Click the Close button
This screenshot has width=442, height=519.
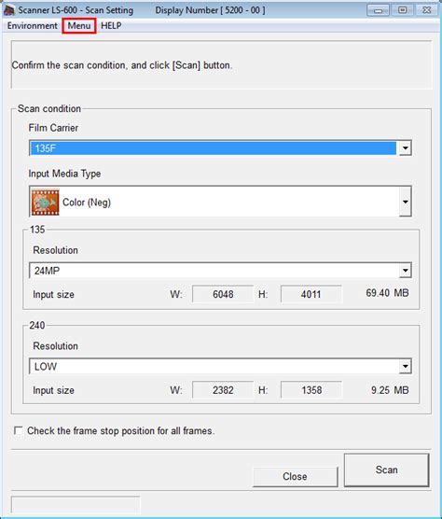[x=295, y=476]
